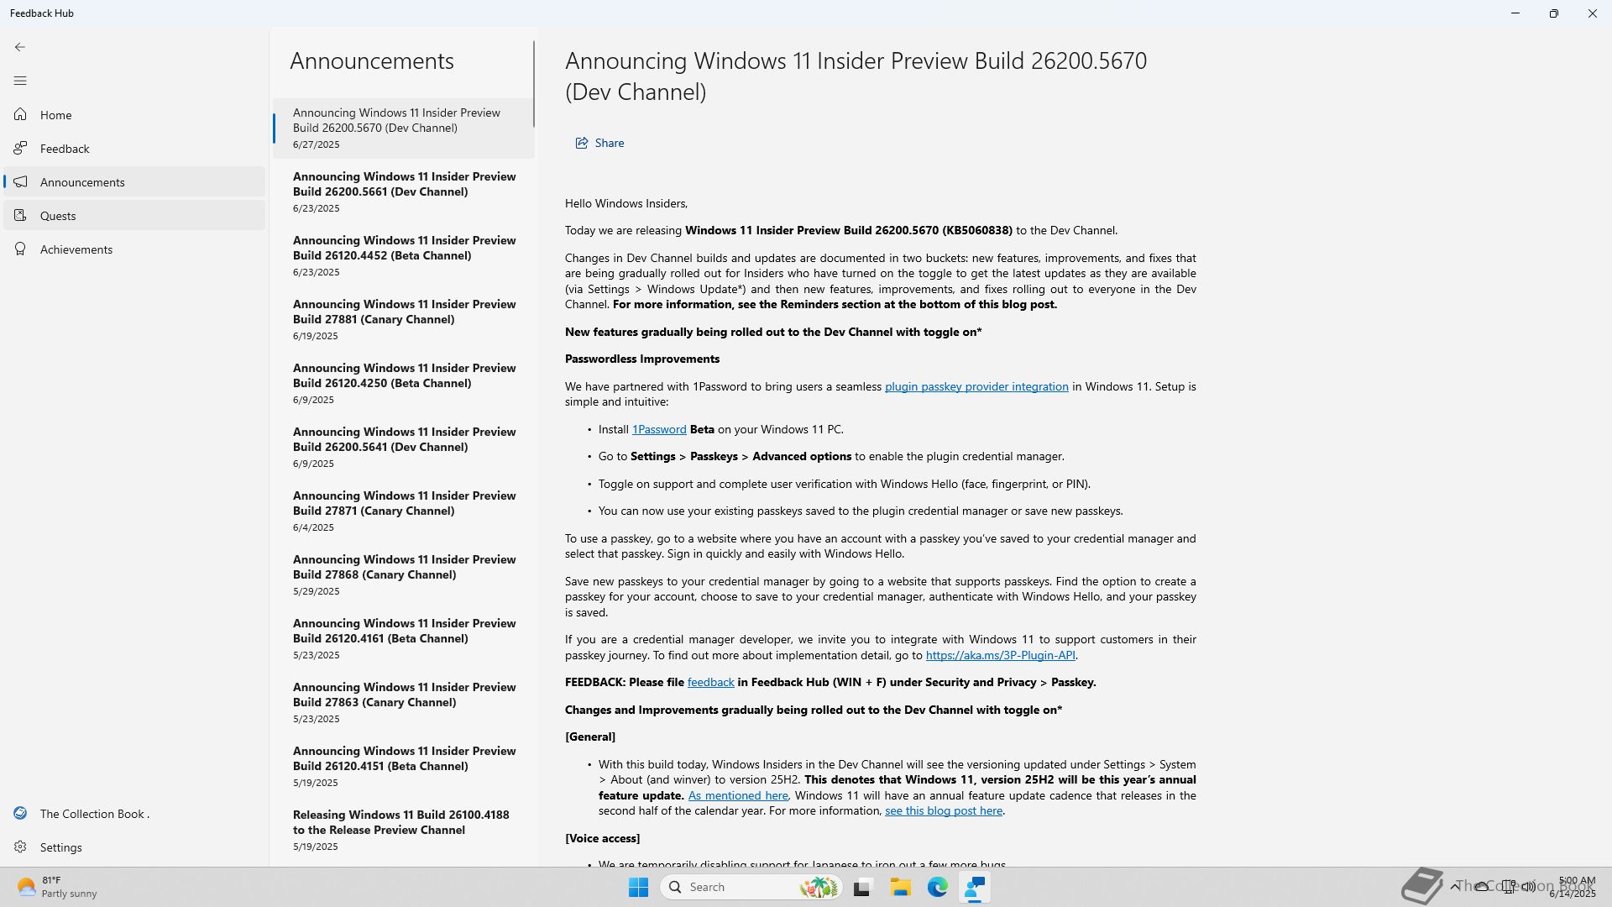The height and width of the screenshot is (907, 1612).
Task: Select the Announcements menu item
Action: click(x=82, y=182)
